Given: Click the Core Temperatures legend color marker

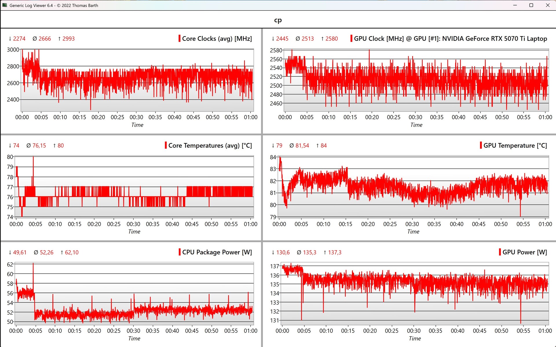Looking at the screenshot, I should coord(166,145).
